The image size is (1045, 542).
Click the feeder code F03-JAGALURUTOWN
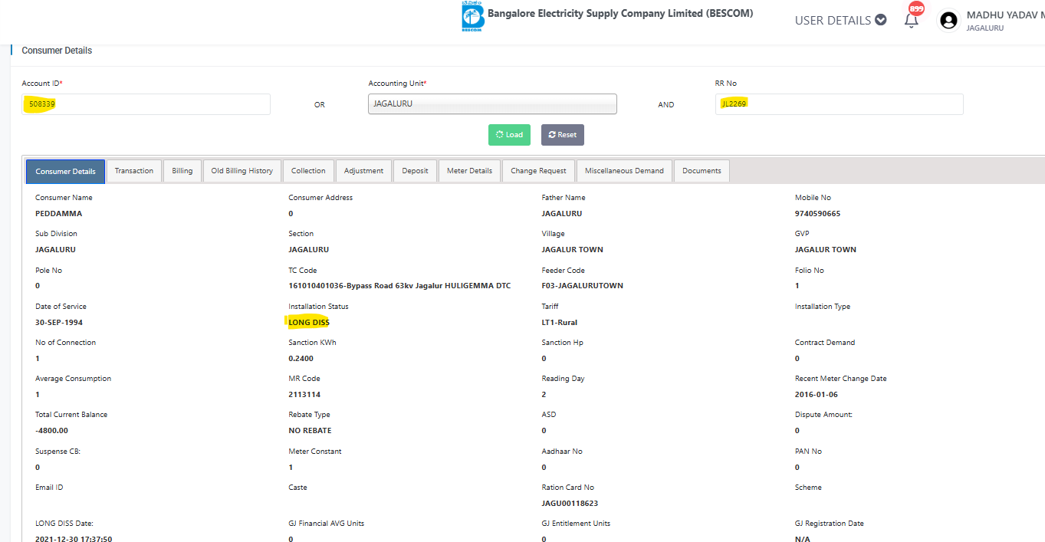click(583, 286)
